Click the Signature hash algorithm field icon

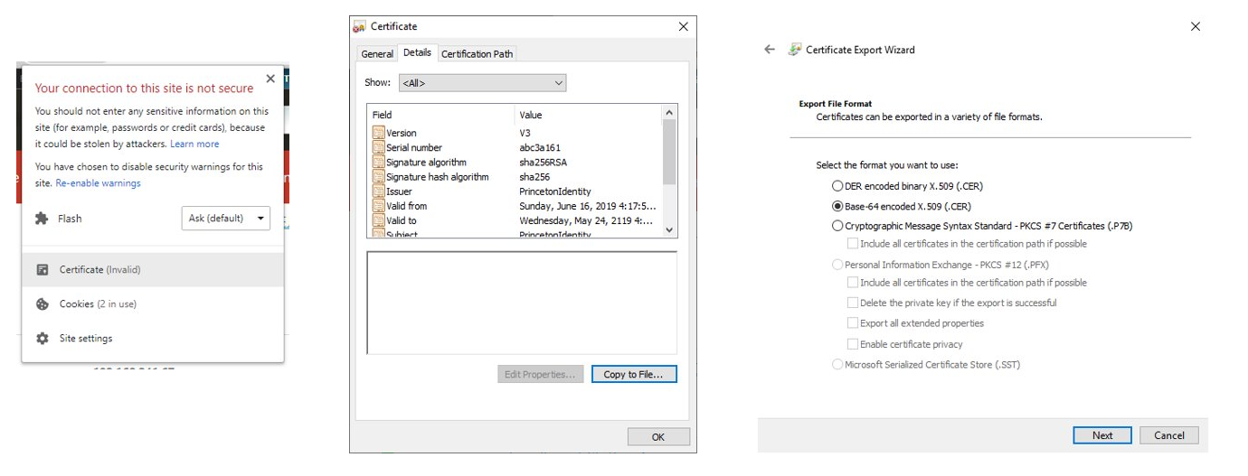point(379,176)
